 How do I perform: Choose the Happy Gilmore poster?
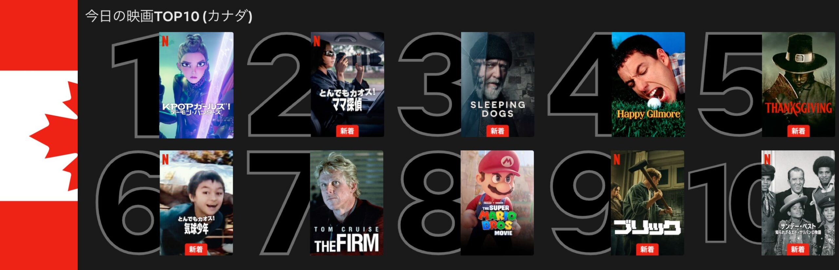[648, 84]
